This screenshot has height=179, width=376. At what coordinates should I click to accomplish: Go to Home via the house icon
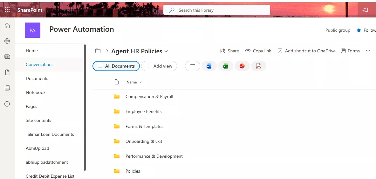(x=7, y=25)
